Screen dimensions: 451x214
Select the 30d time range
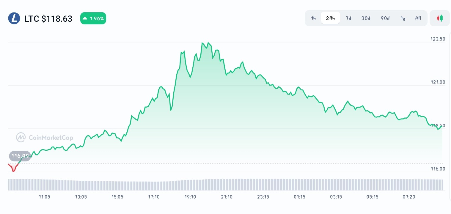pyautogui.click(x=366, y=18)
